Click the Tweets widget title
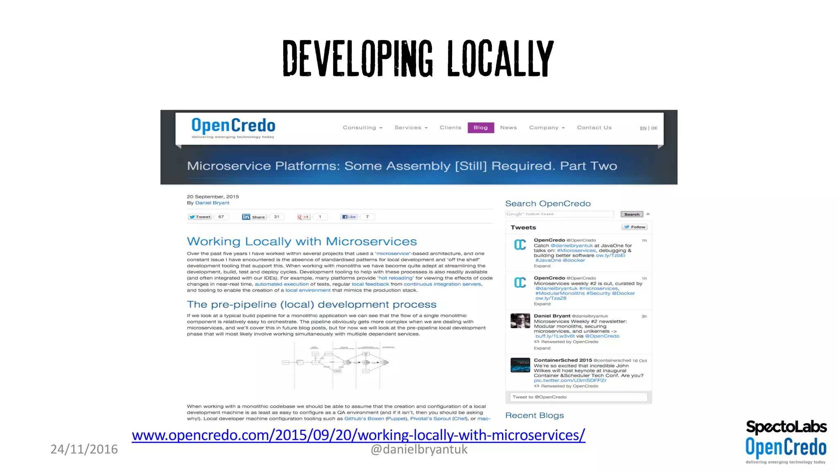This screenshot has height=471, width=838. point(523,227)
